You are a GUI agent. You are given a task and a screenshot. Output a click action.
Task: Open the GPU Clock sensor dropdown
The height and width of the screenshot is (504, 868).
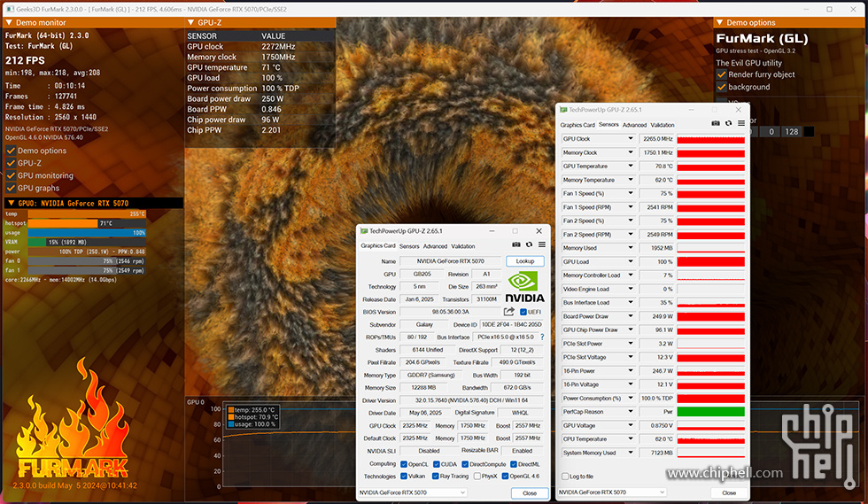coord(630,138)
